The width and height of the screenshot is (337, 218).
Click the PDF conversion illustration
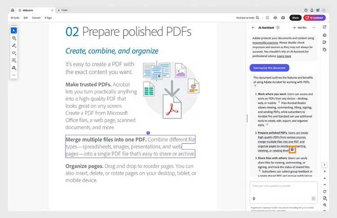point(171,90)
